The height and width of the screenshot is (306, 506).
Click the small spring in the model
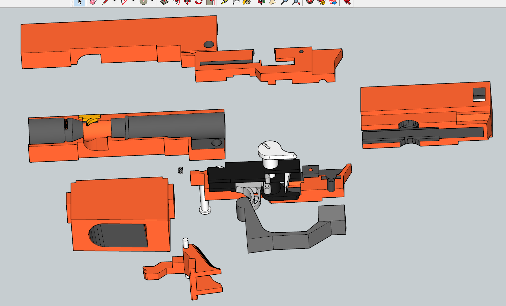181,170
